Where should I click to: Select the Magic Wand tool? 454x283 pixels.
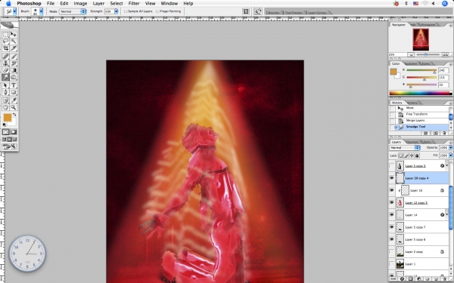[14, 42]
